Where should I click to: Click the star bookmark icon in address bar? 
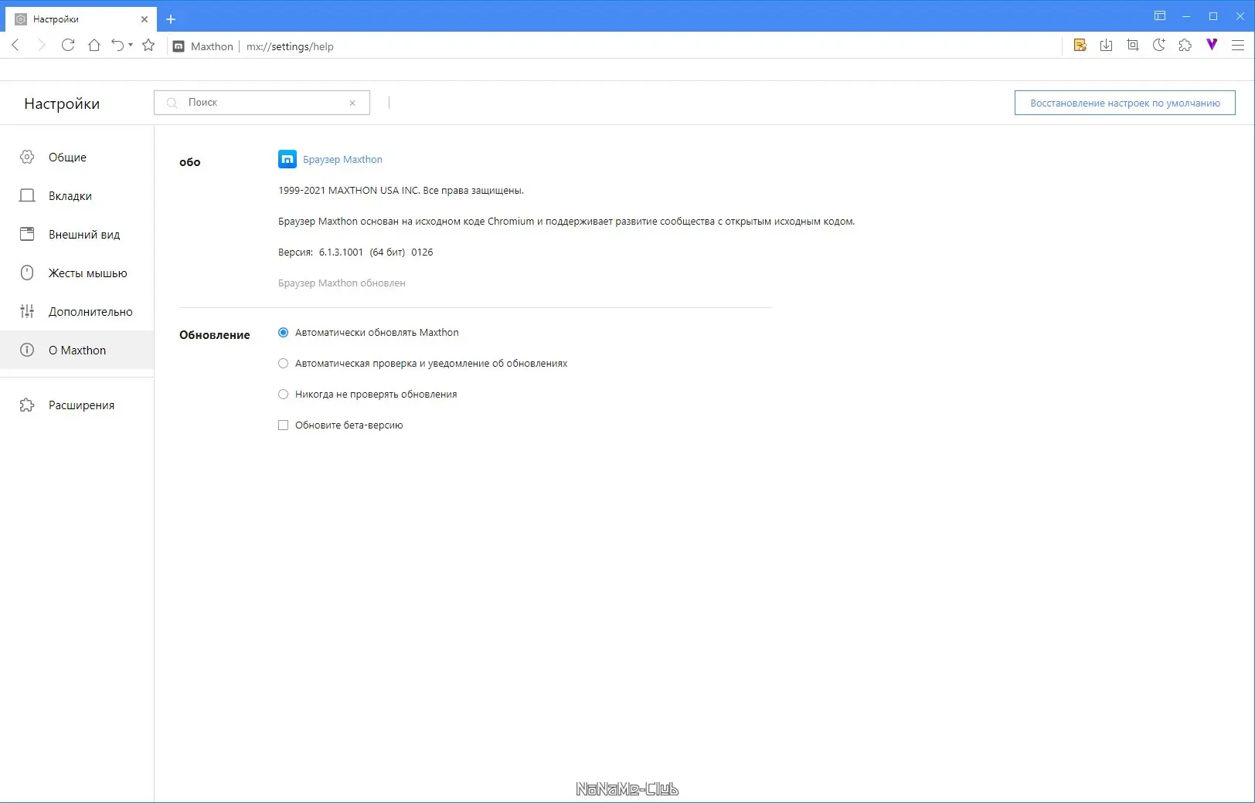point(148,46)
